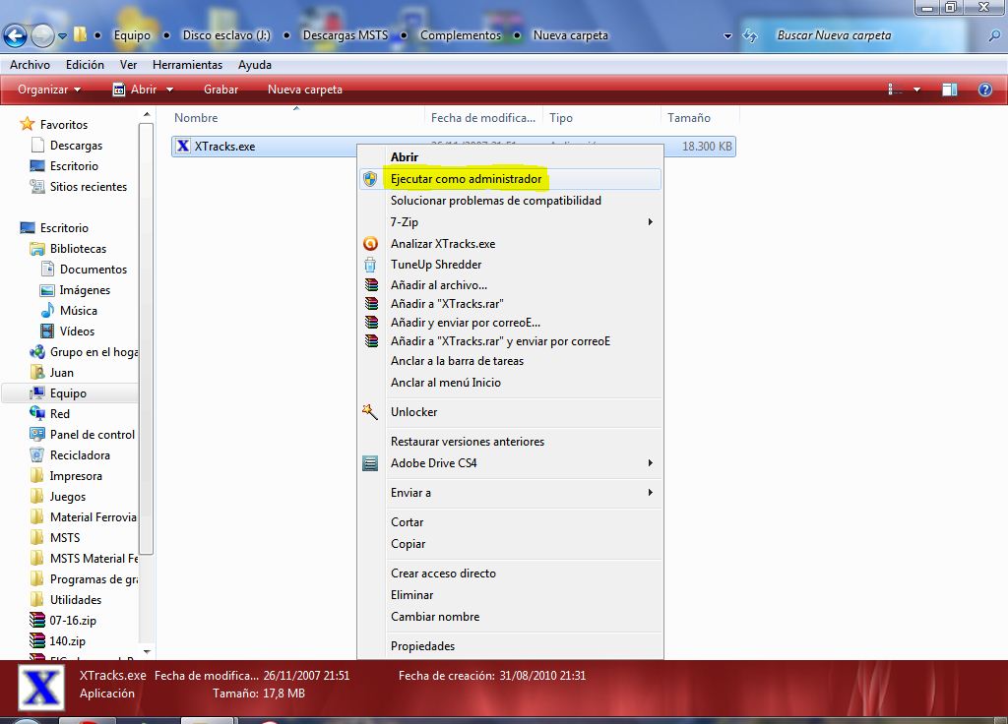Click the Analizar XTracks.exe antivirus icon
The width and height of the screenshot is (1008, 724).
(370, 244)
